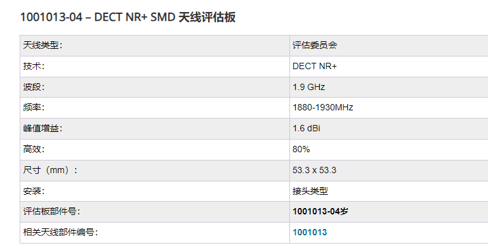488x248 pixels.
Task: Click the 尺寸（mm） row label
Action: [x=50, y=170]
